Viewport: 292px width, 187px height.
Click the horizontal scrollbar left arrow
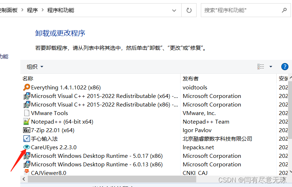[x=24, y=179]
